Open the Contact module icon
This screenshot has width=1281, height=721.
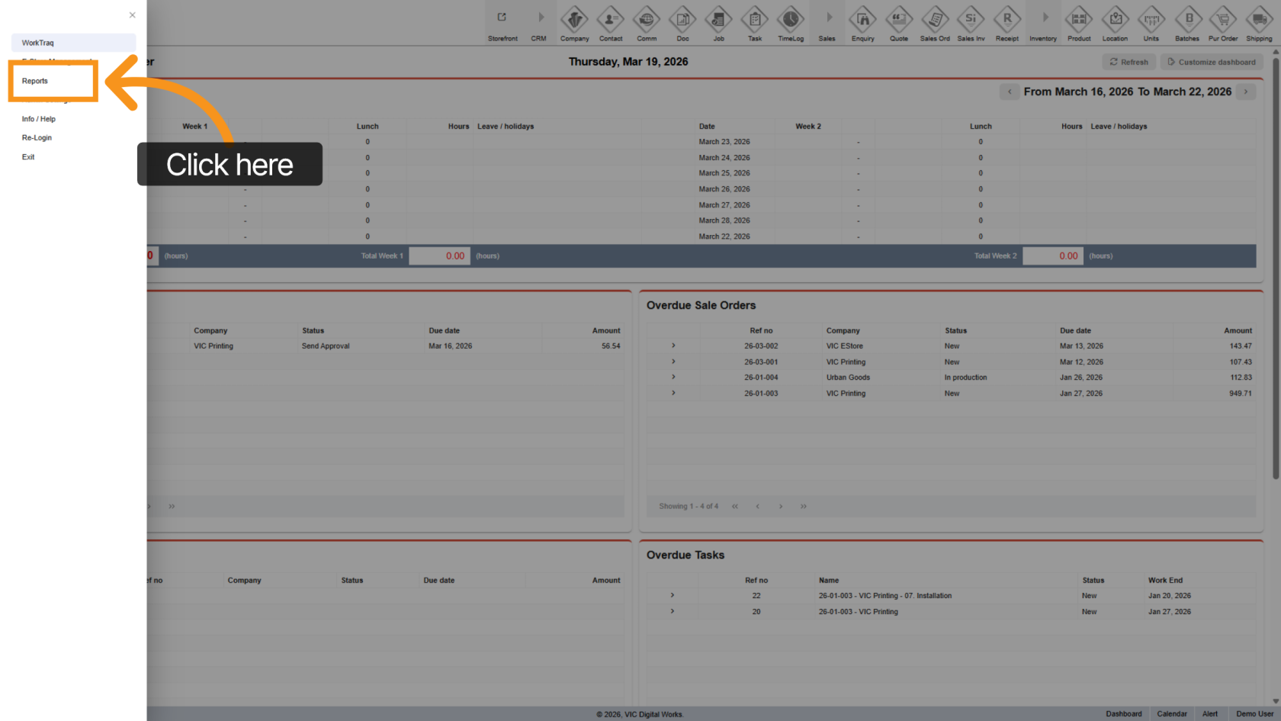610,20
